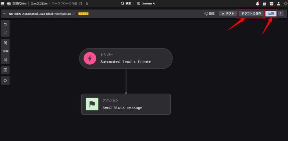The image size is (288, 141).
Task: Open the notifications bell
Action: click(x=257, y=4)
